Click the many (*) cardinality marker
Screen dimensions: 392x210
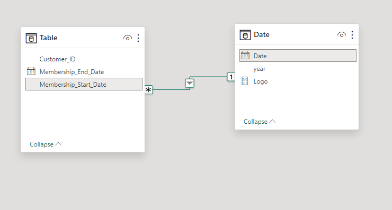pos(148,89)
